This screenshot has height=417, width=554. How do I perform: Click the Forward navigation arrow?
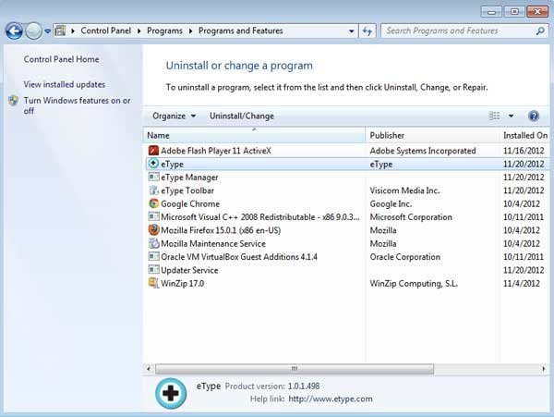(33, 31)
